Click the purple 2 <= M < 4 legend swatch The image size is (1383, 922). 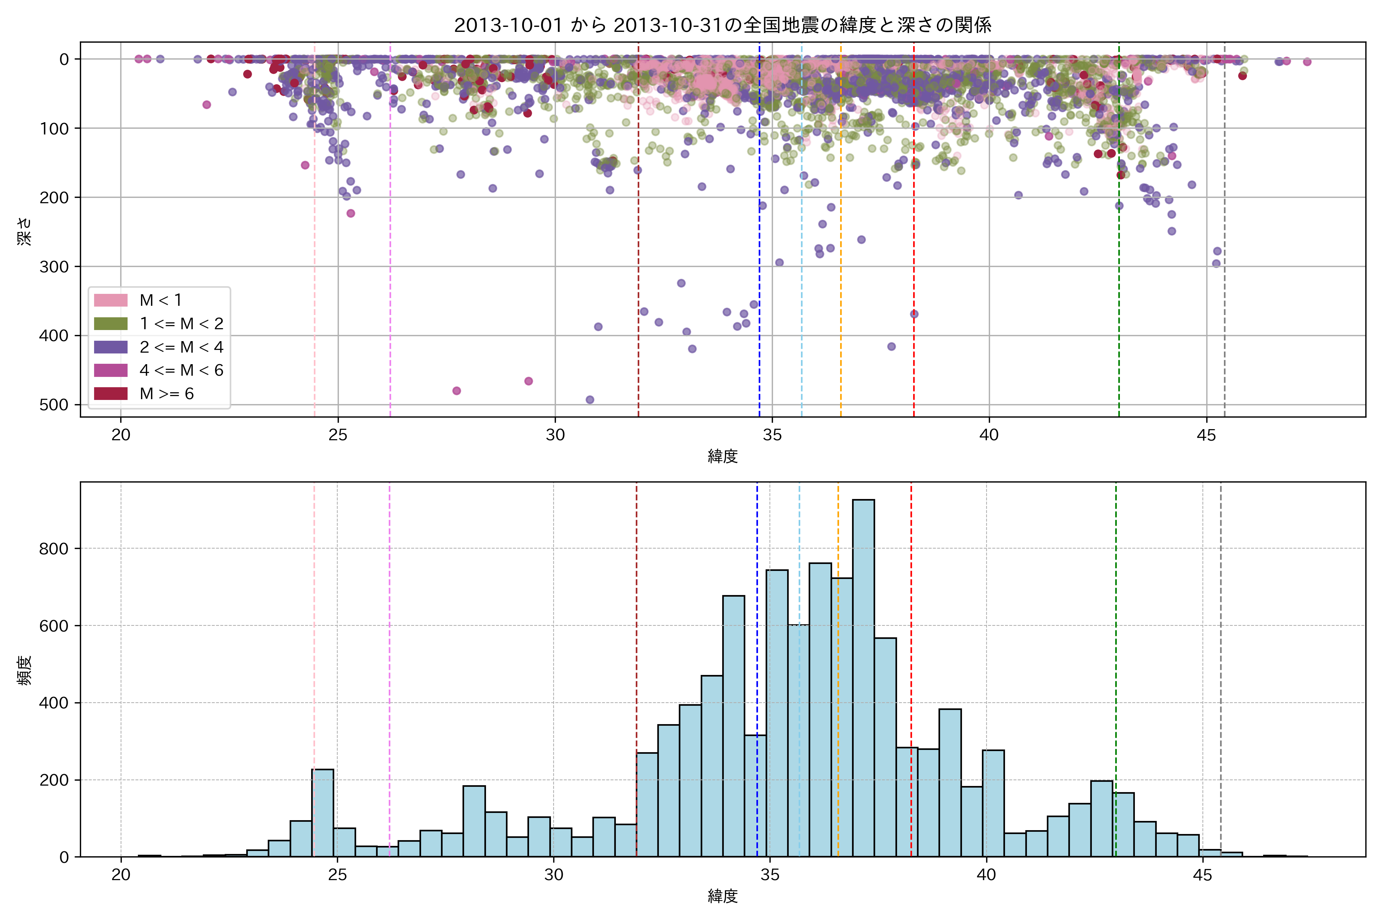pyautogui.click(x=111, y=347)
